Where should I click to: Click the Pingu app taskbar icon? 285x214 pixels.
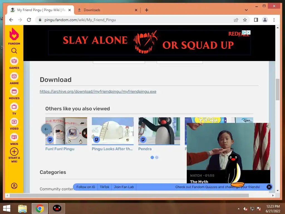coord(57,208)
